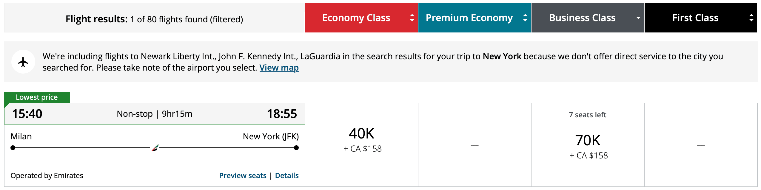Sort flights by Economy Class
The width and height of the screenshot is (761, 190).
point(356,18)
